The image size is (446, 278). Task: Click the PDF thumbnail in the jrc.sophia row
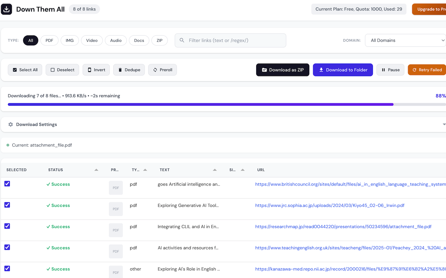coord(116,209)
